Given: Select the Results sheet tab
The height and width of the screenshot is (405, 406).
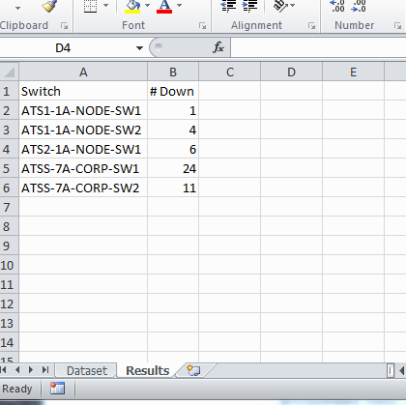Looking at the screenshot, I should coord(148,371).
